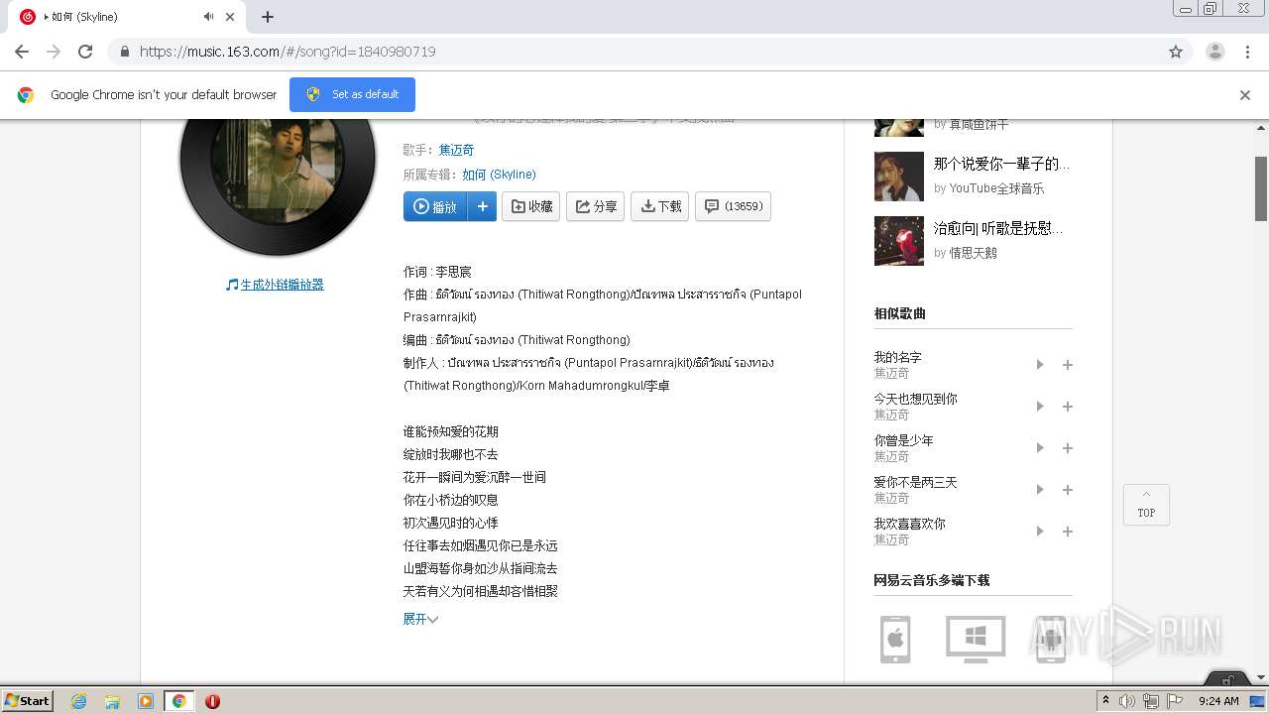Click Chrome icon in taskbar
1269x714 pixels.
[179, 701]
